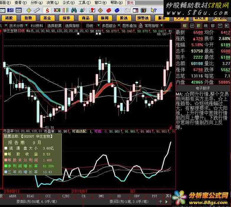Expand the dropdown arrow after 常用指标
Screen dimensions: 231x207
click(x=161, y=26)
